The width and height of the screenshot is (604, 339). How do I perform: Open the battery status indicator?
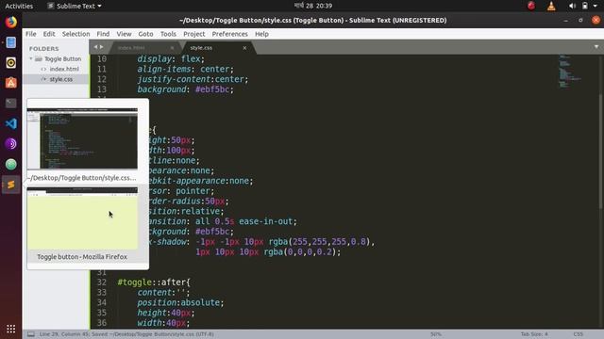click(585, 6)
